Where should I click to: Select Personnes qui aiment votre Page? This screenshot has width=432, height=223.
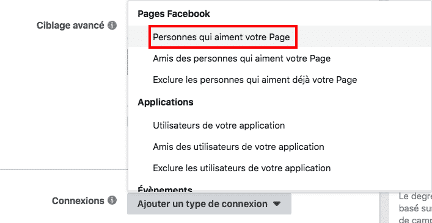(279, 37)
